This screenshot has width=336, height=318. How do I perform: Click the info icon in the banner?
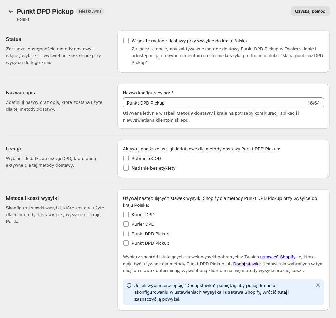coord(129,285)
